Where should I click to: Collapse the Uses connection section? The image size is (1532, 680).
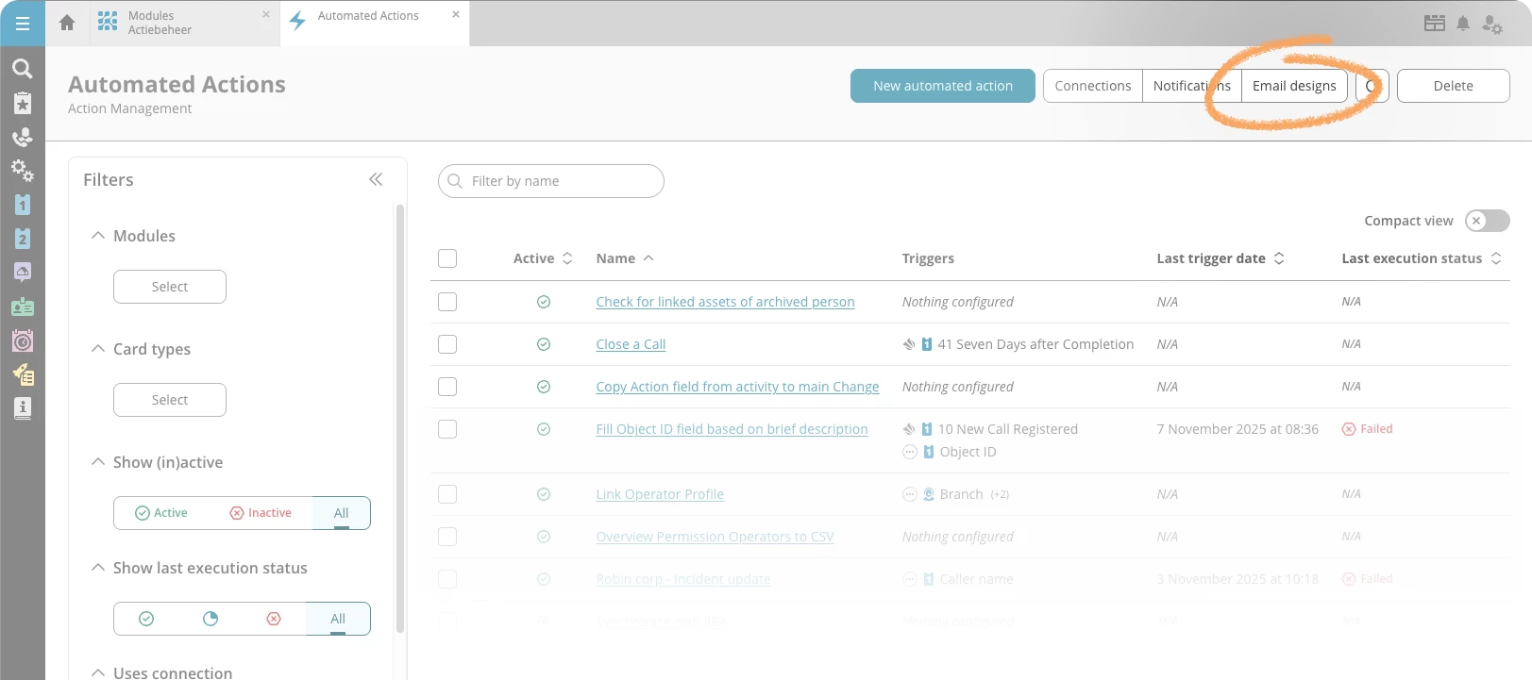click(98, 672)
